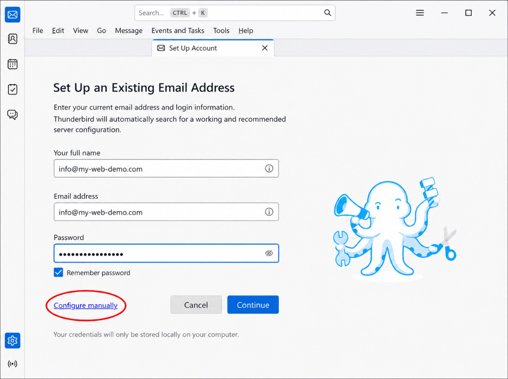Open the Mail space icon

point(13,15)
